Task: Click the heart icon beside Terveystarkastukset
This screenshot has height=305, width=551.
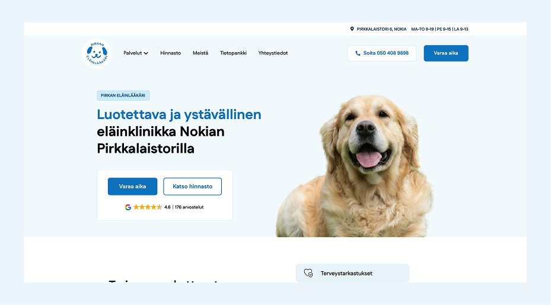Action: click(308, 273)
